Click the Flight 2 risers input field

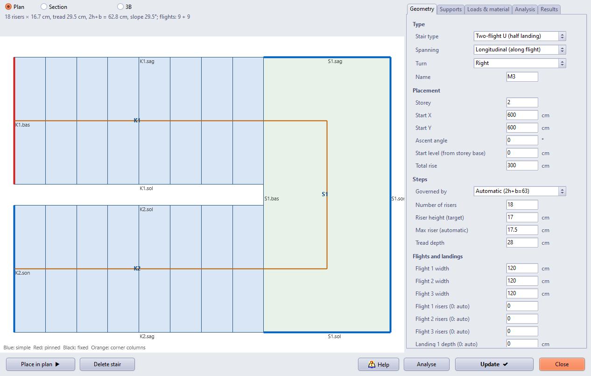[522, 319]
